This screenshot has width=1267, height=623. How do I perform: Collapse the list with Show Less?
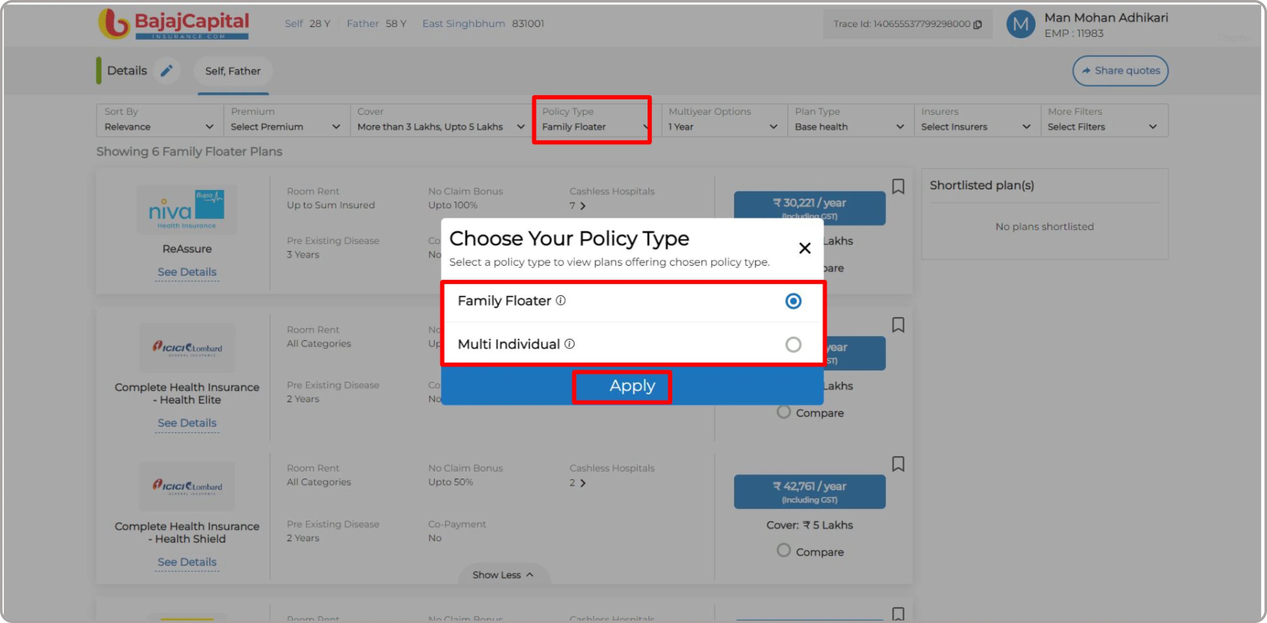504,574
